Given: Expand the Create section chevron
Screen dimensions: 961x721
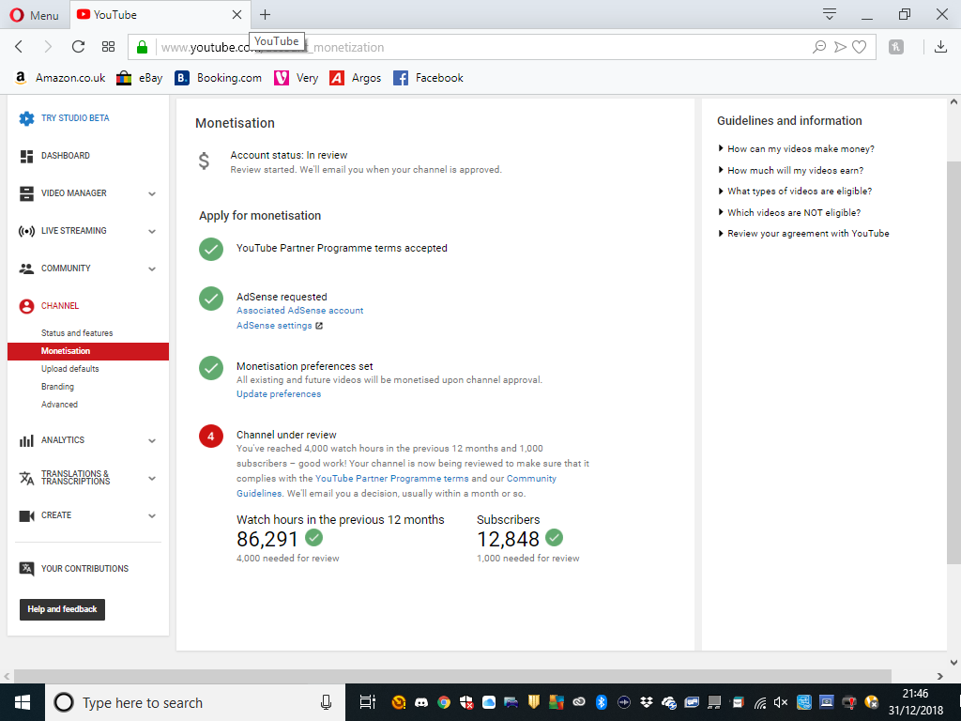Looking at the screenshot, I should point(152,515).
